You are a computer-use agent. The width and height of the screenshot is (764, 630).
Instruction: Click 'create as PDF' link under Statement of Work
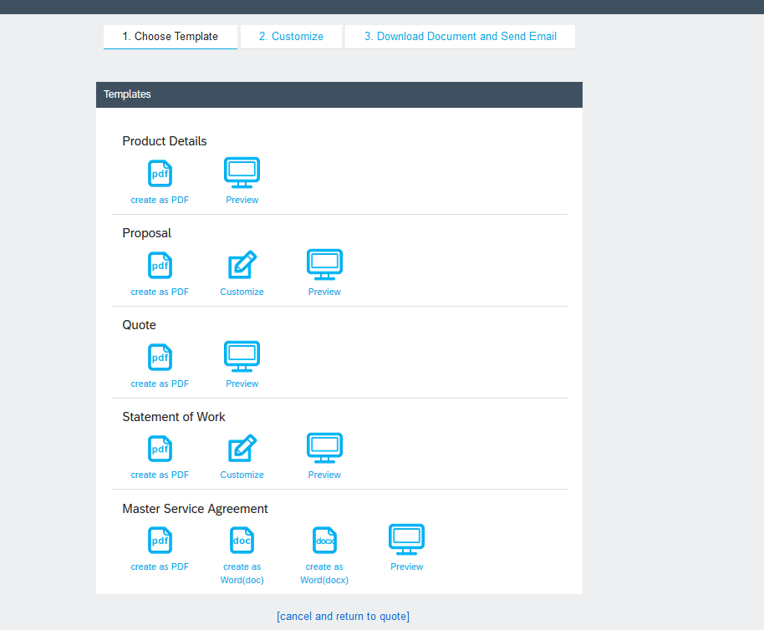tap(160, 475)
